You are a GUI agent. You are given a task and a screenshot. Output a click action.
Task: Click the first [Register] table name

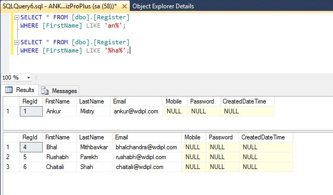pyautogui.click(x=112, y=17)
